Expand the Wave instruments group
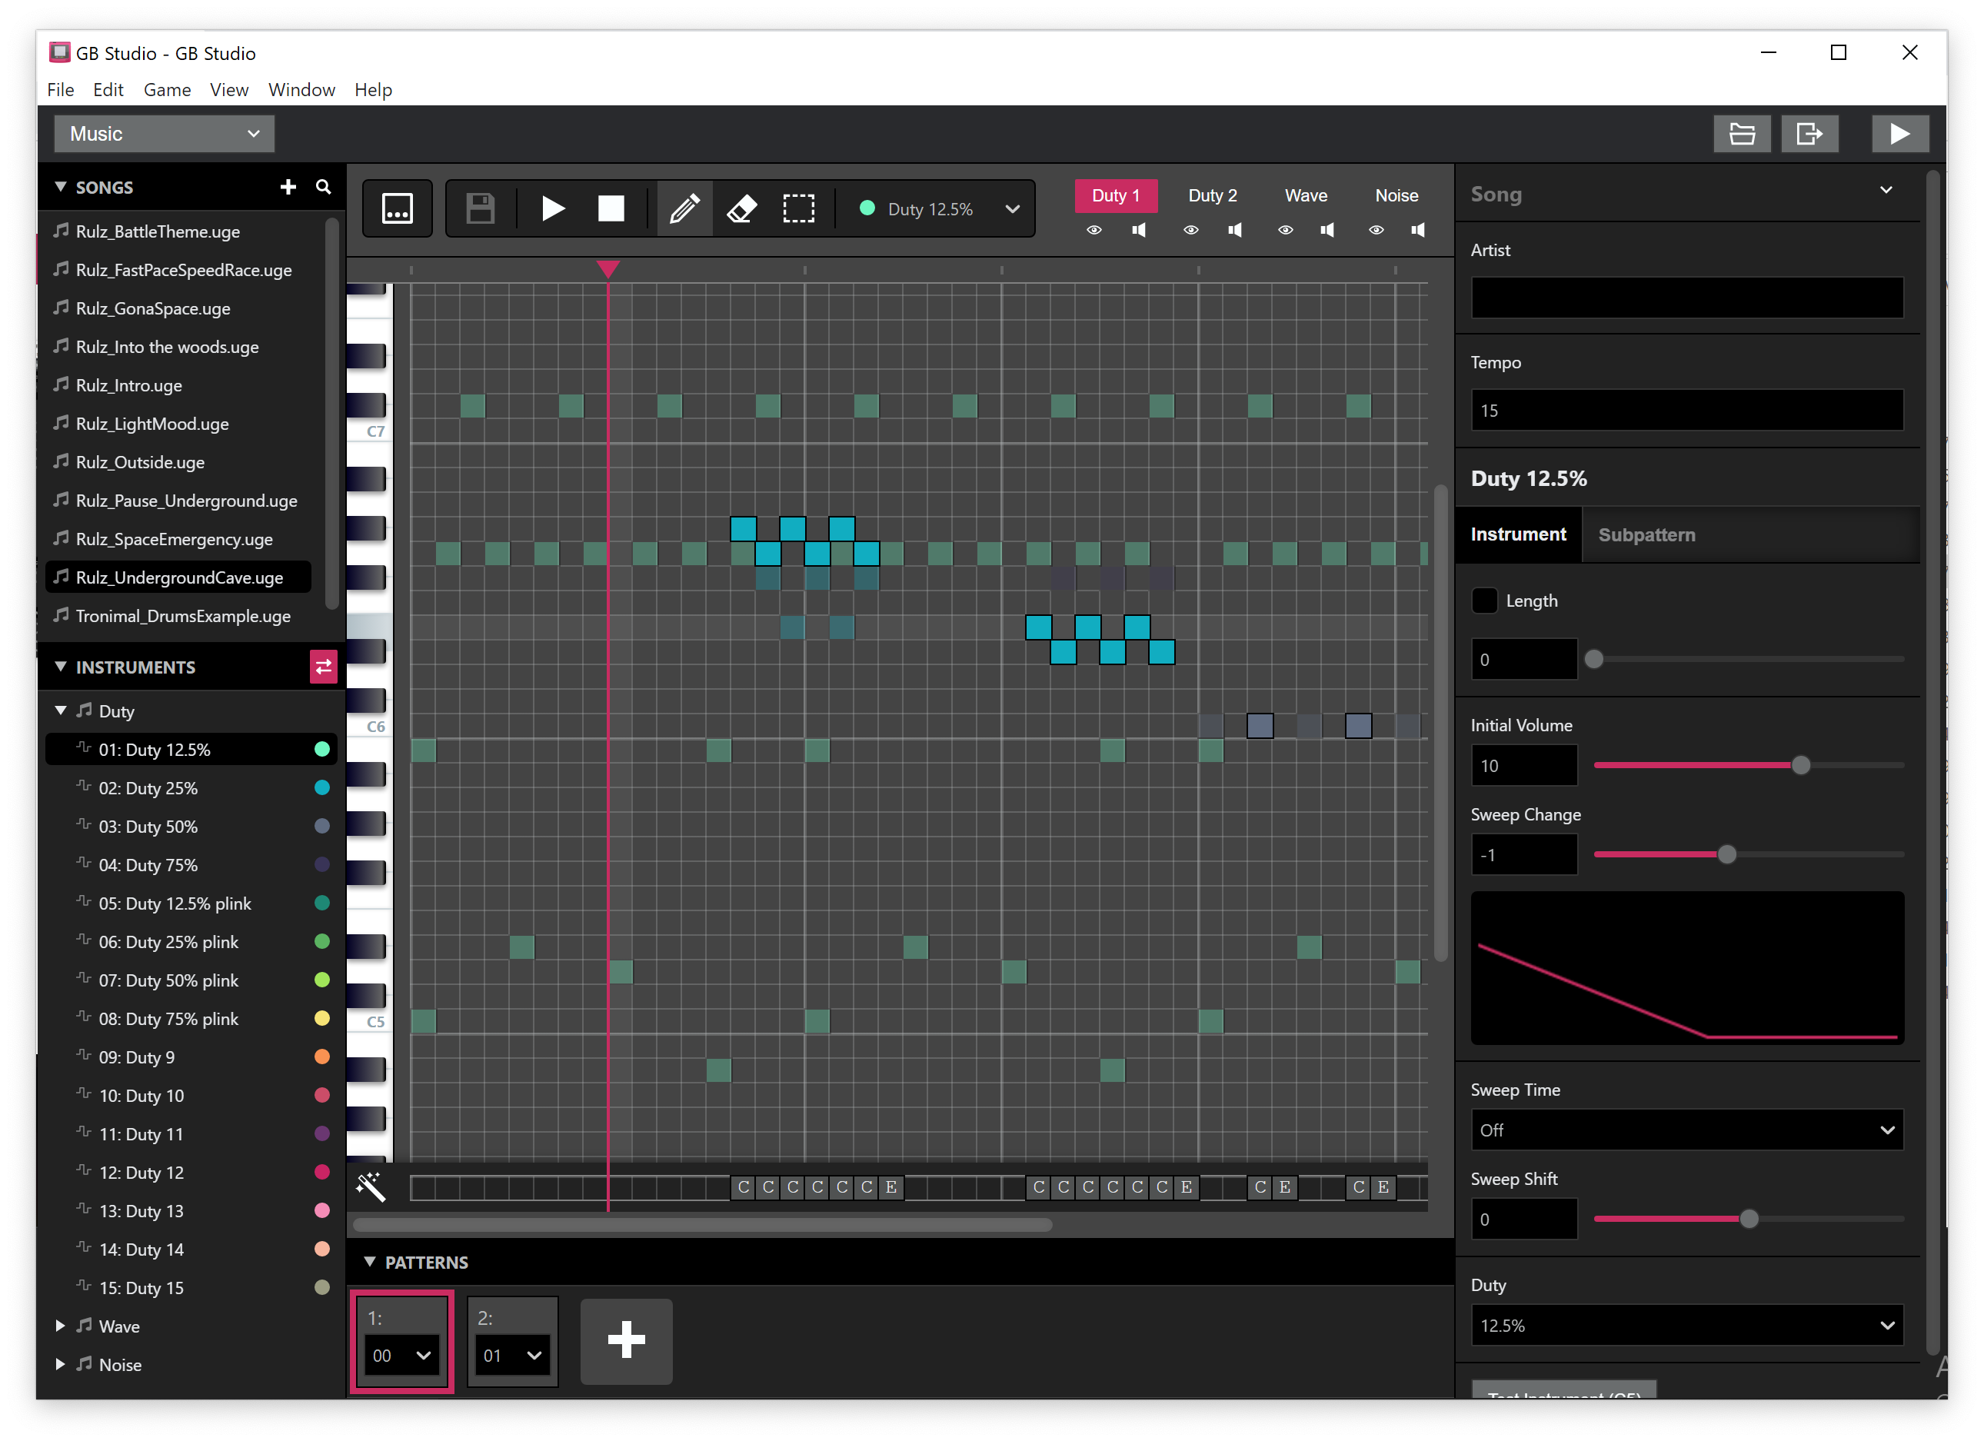The height and width of the screenshot is (1441, 1984). [x=60, y=1326]
